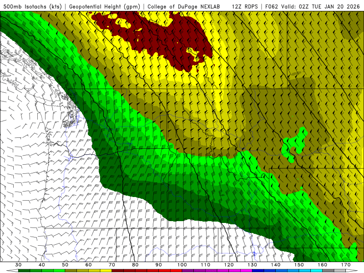The width and height of the screenshot is (364, 273).
Task: Click the isolated bright green patch in olive area
Action: pyautogui.click(x=294, y=144)
